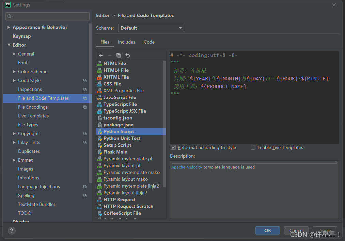Click the project-level icon beside File Encodings
Screen dimensions: 345x241
(x=85, y=107)
